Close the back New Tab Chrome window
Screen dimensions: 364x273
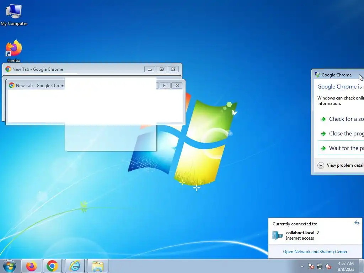173,69
